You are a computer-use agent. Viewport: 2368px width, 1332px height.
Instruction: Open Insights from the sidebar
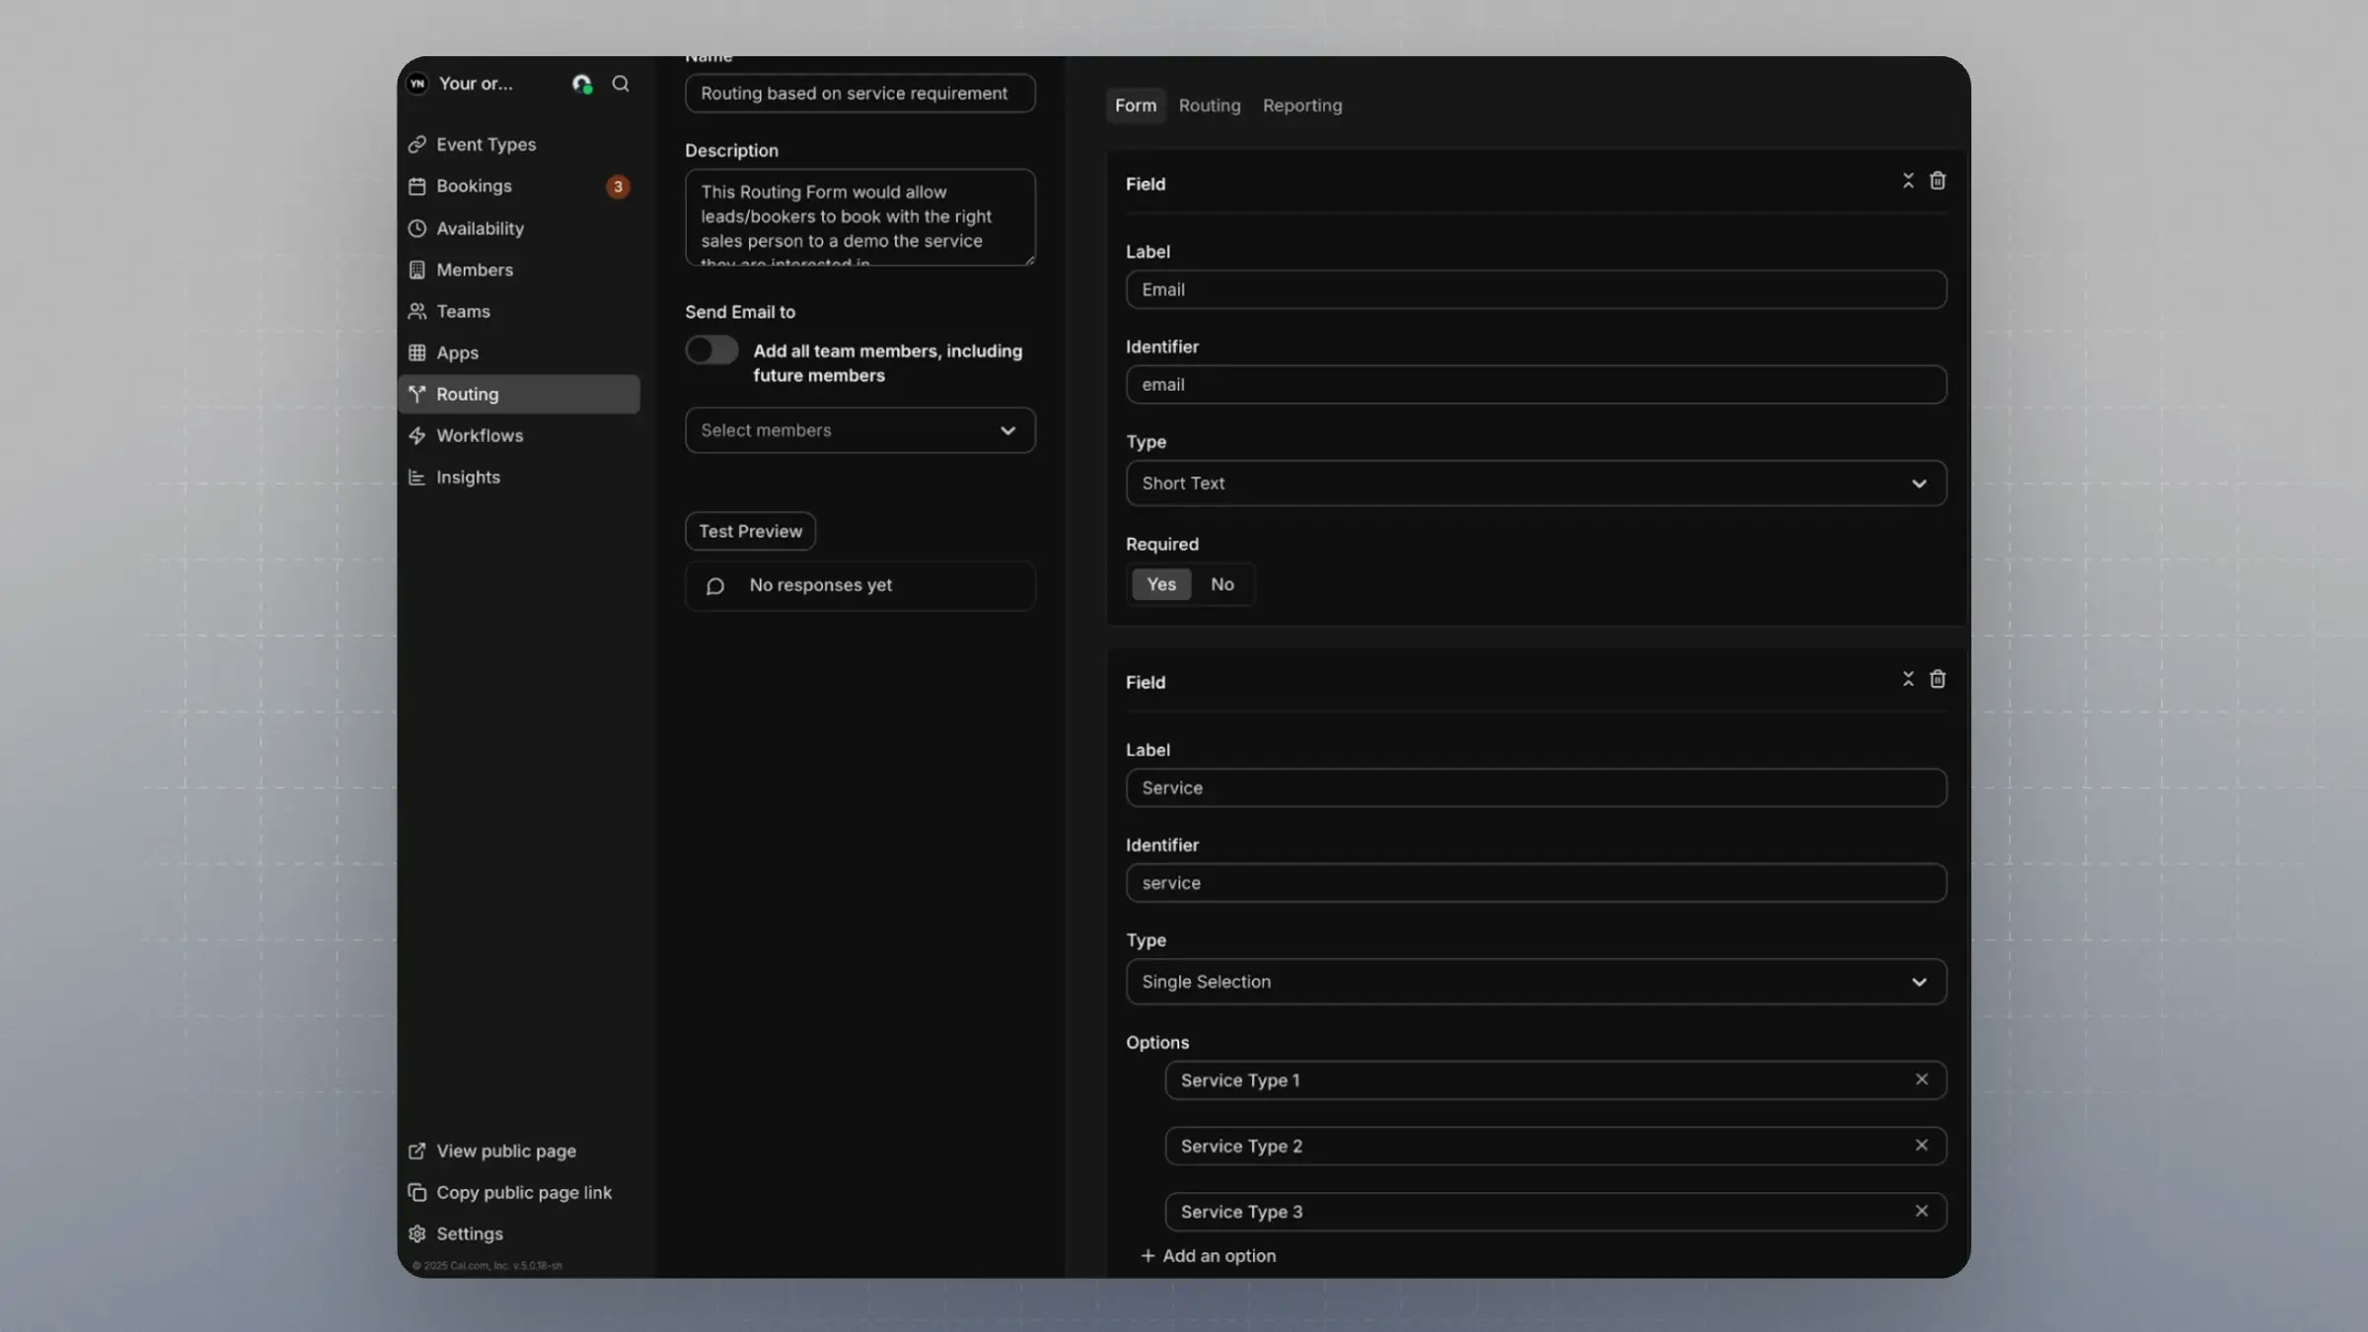468,477
